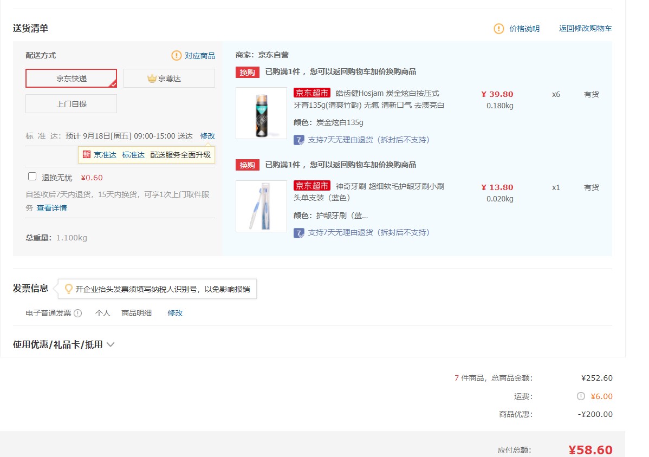Click the ¥39.80 toothpaste price
This screenshot has height=457, width=649.
[497, 94]
